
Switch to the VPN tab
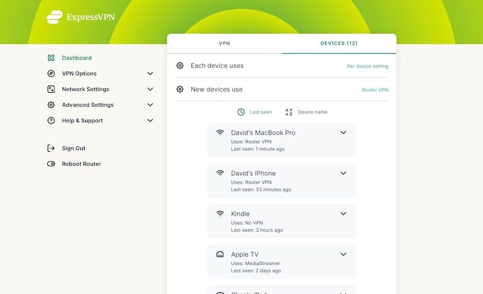point(225,43)
